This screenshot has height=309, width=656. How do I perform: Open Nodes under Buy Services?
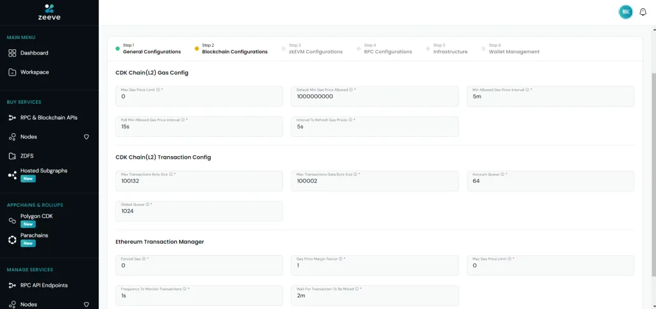29,137
